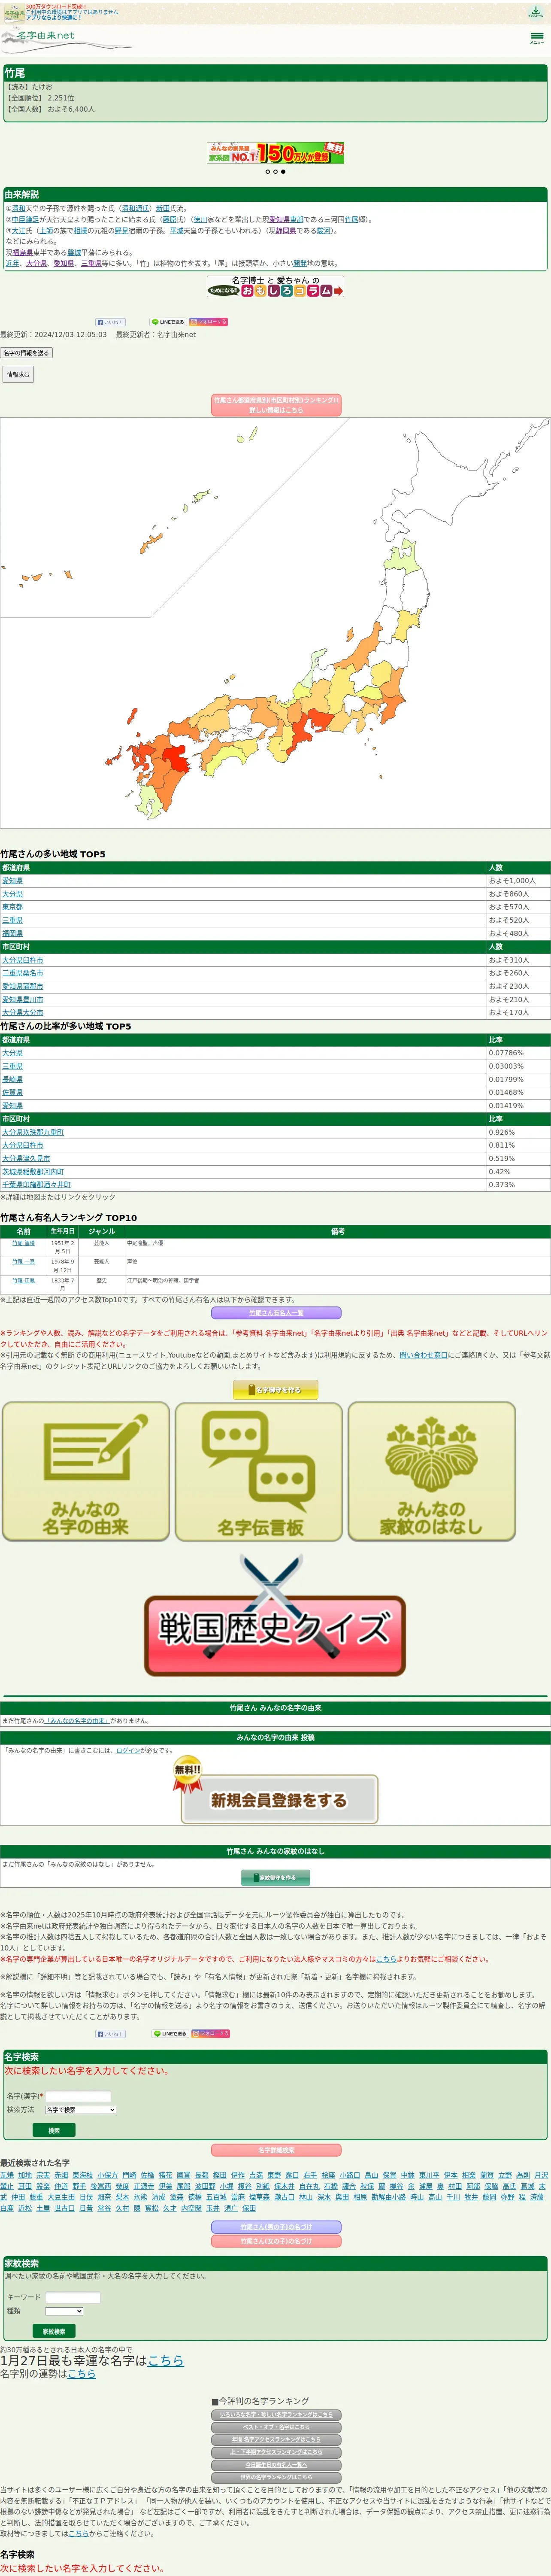Open the 清和源氏 link in 由来解説
551x2576 pixels.
[135, 209]
